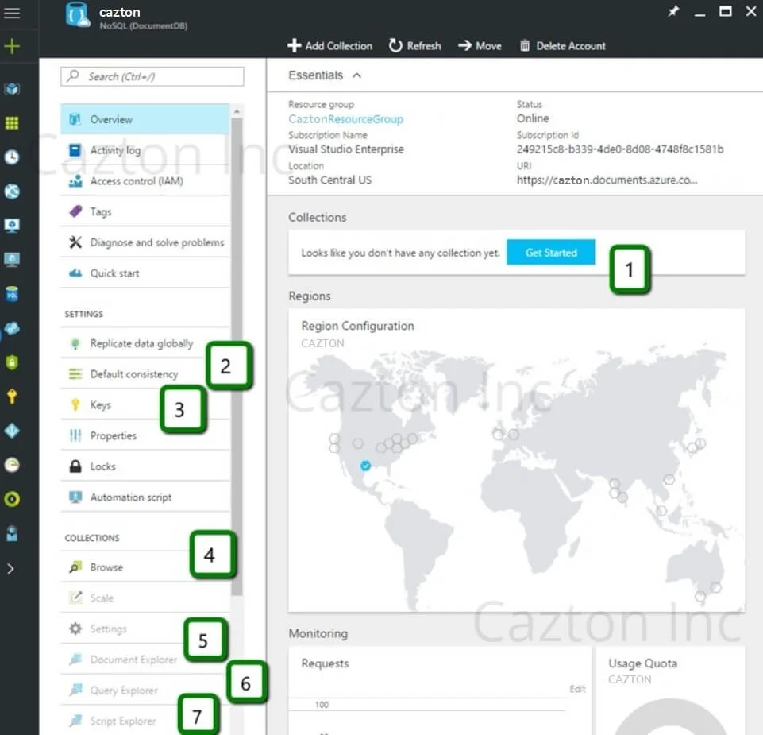The height and width of the screenshot is (735, 763).
Task: Open the Region Configuration map tile
Action: [516, 460]
